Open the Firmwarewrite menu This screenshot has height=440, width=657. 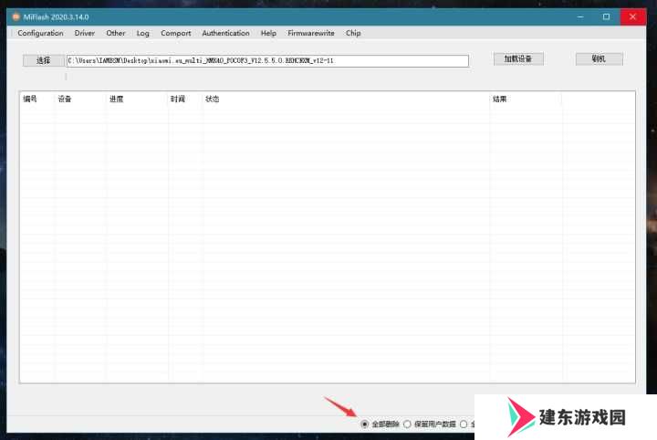310,33
